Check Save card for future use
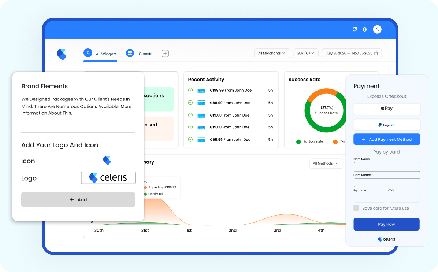 point(356,208)
